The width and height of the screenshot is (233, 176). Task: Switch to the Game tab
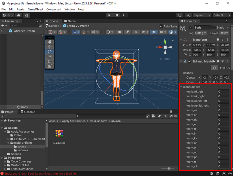[70, 21]
